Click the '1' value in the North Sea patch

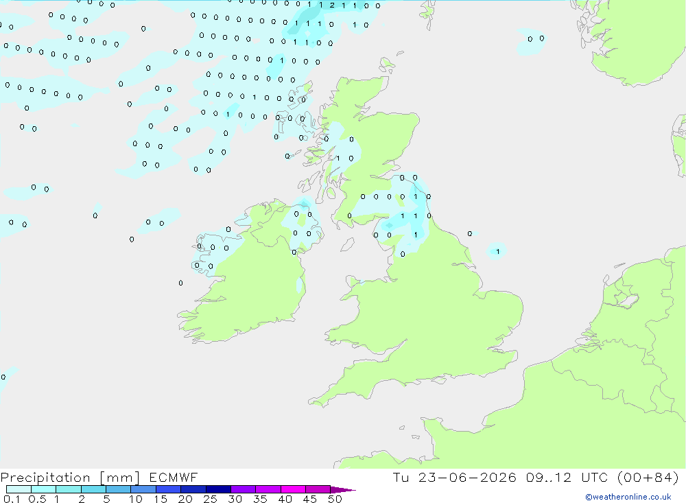[x=498, y=252]
